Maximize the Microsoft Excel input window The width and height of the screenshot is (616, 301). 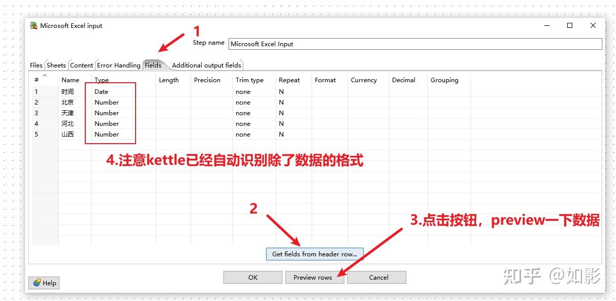(569, 25)
